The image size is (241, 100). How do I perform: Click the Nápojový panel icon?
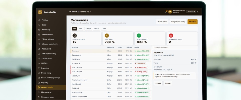[39, 97]
